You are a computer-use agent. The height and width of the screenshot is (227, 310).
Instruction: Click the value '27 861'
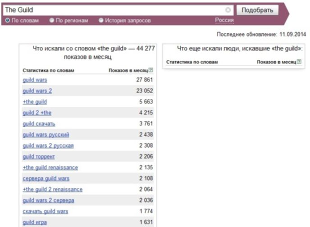145,80
